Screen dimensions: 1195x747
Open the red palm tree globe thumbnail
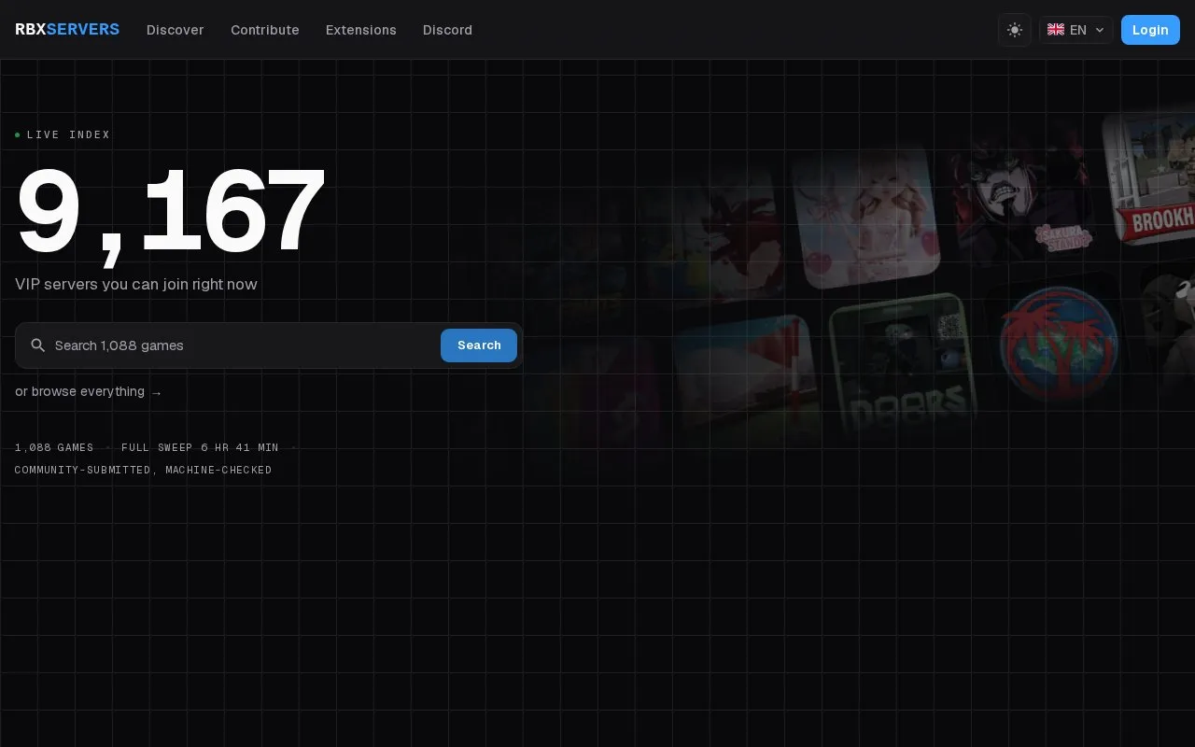click(x=1059, y=343)
